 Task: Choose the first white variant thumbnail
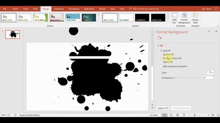coord(110,17)
